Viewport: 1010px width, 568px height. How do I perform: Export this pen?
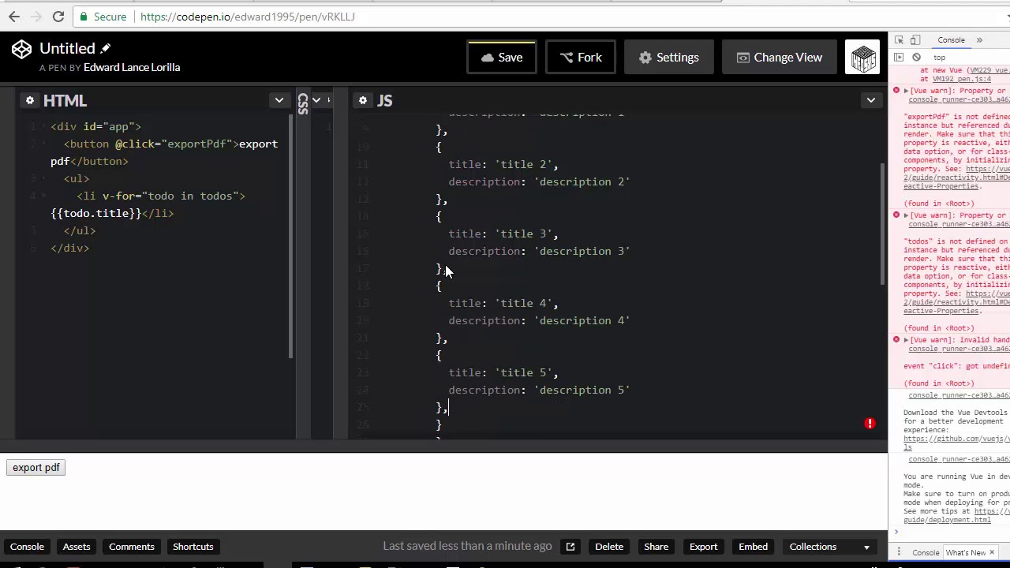(x=703, y=547)
